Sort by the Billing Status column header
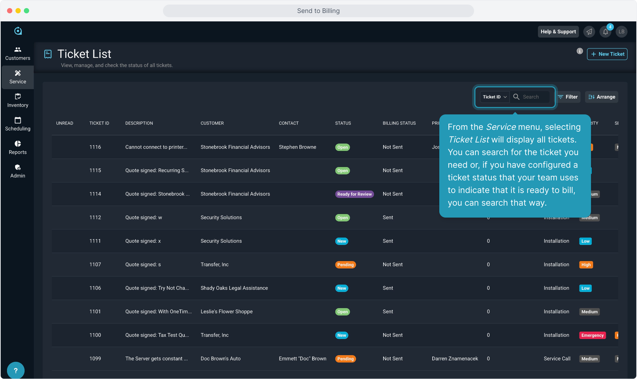The width and height of the screenshot is (637, 379). tap(399, 123)
